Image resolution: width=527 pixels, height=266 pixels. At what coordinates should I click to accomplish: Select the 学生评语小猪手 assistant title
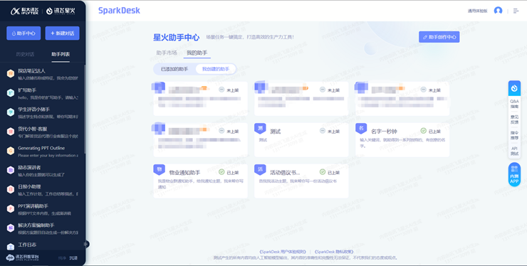coord(34,110)
